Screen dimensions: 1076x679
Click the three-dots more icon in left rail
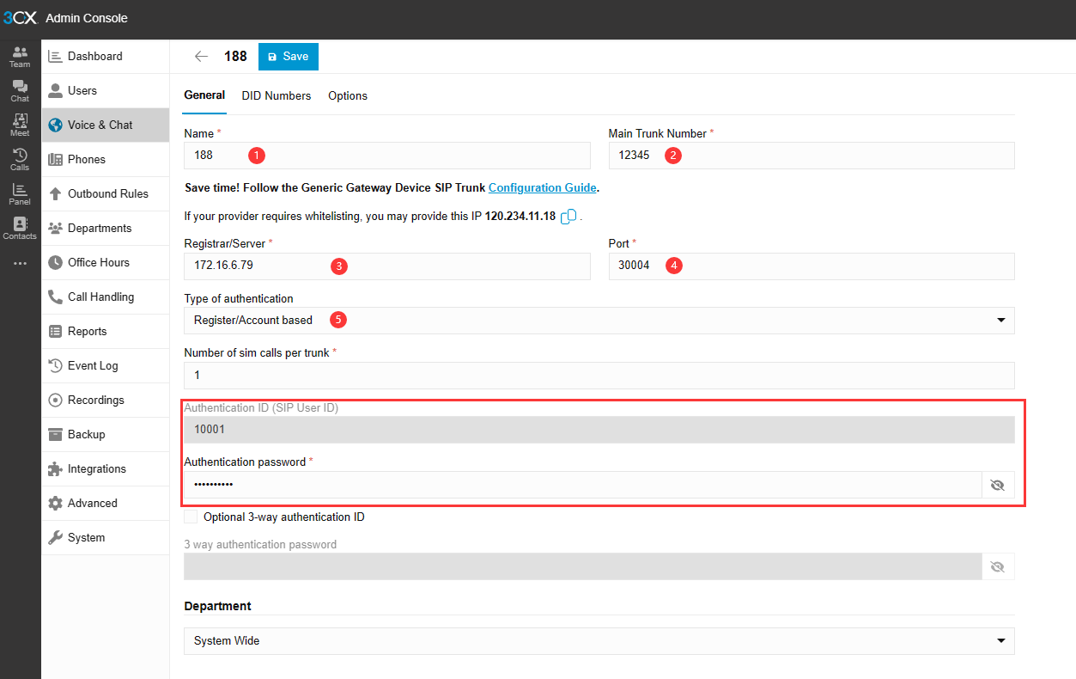pyautogui.click(x=20, y=263)
